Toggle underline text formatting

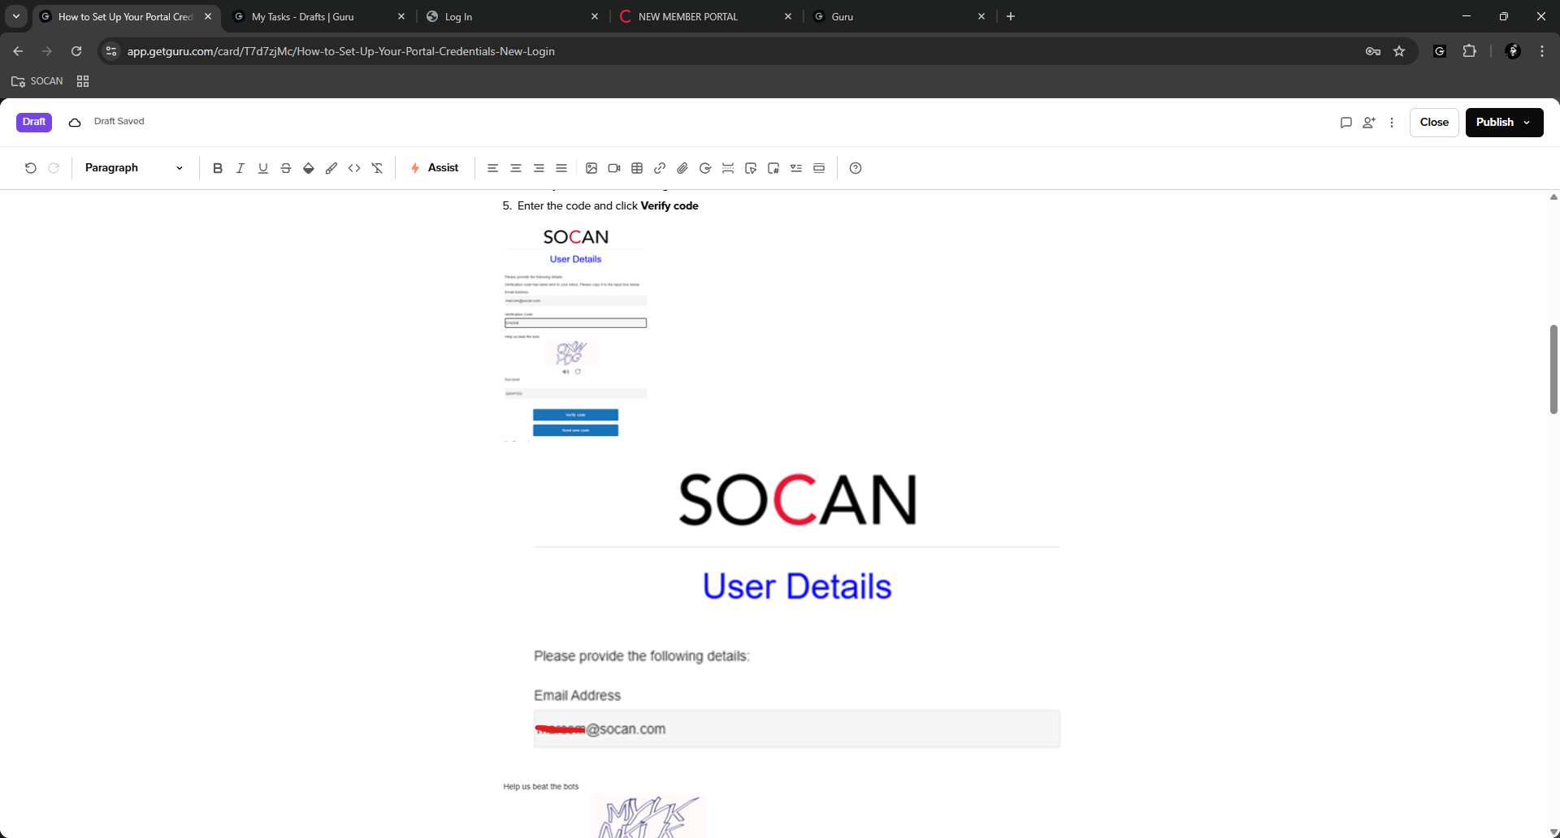(x=262, y=168)
